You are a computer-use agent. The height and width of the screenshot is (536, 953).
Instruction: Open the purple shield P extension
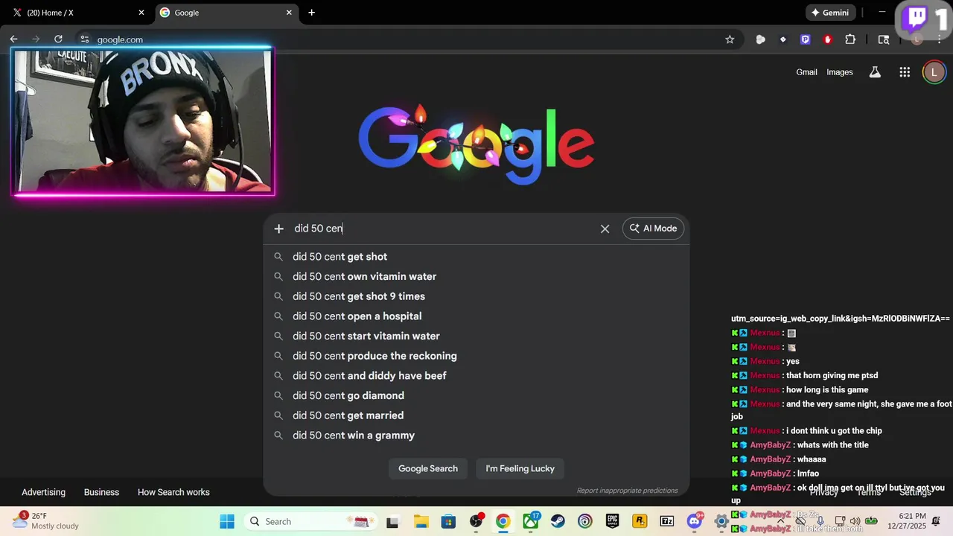click(805, 39)
